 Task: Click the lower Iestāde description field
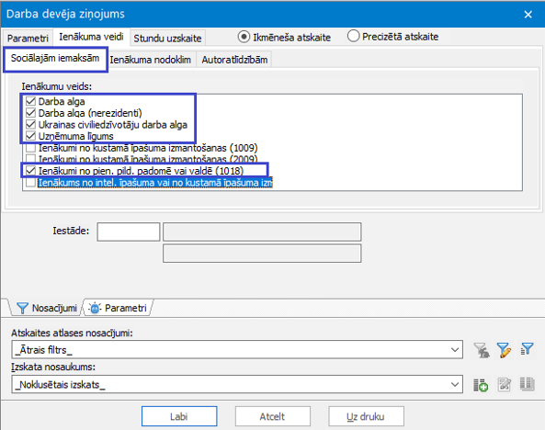click(x=262, y=254)
